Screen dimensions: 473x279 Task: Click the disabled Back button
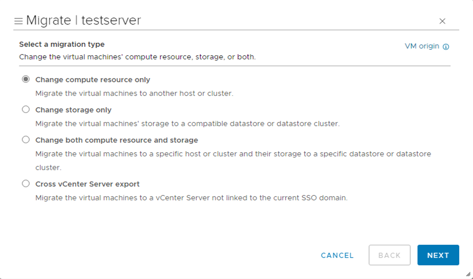pos(390,256)
